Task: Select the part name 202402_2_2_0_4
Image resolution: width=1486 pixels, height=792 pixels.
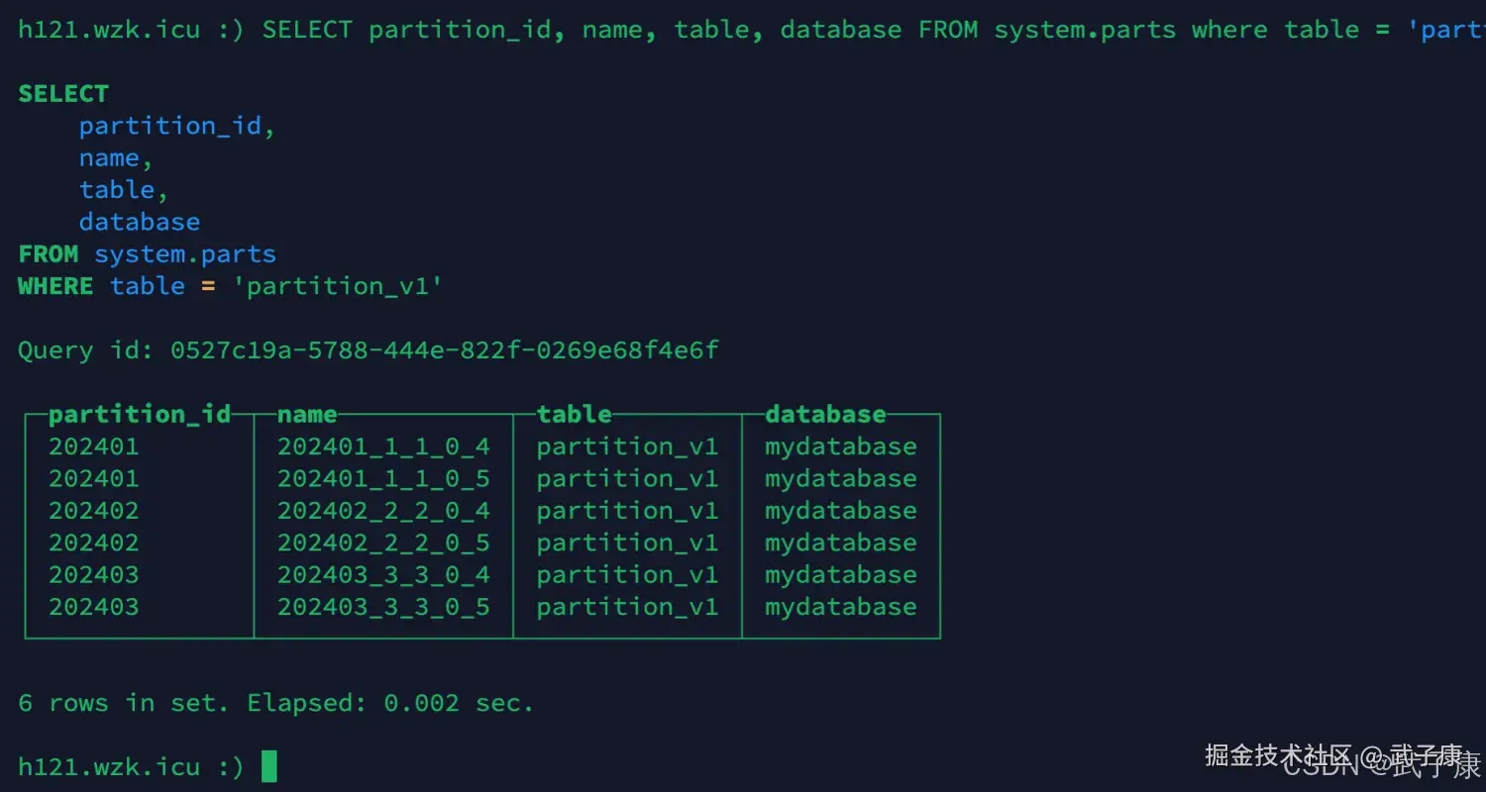Action: [383, 511]
